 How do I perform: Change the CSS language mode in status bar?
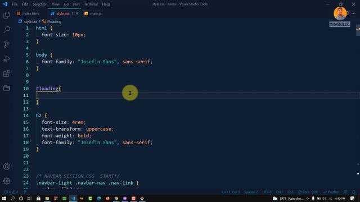click(x=290, y=192)
